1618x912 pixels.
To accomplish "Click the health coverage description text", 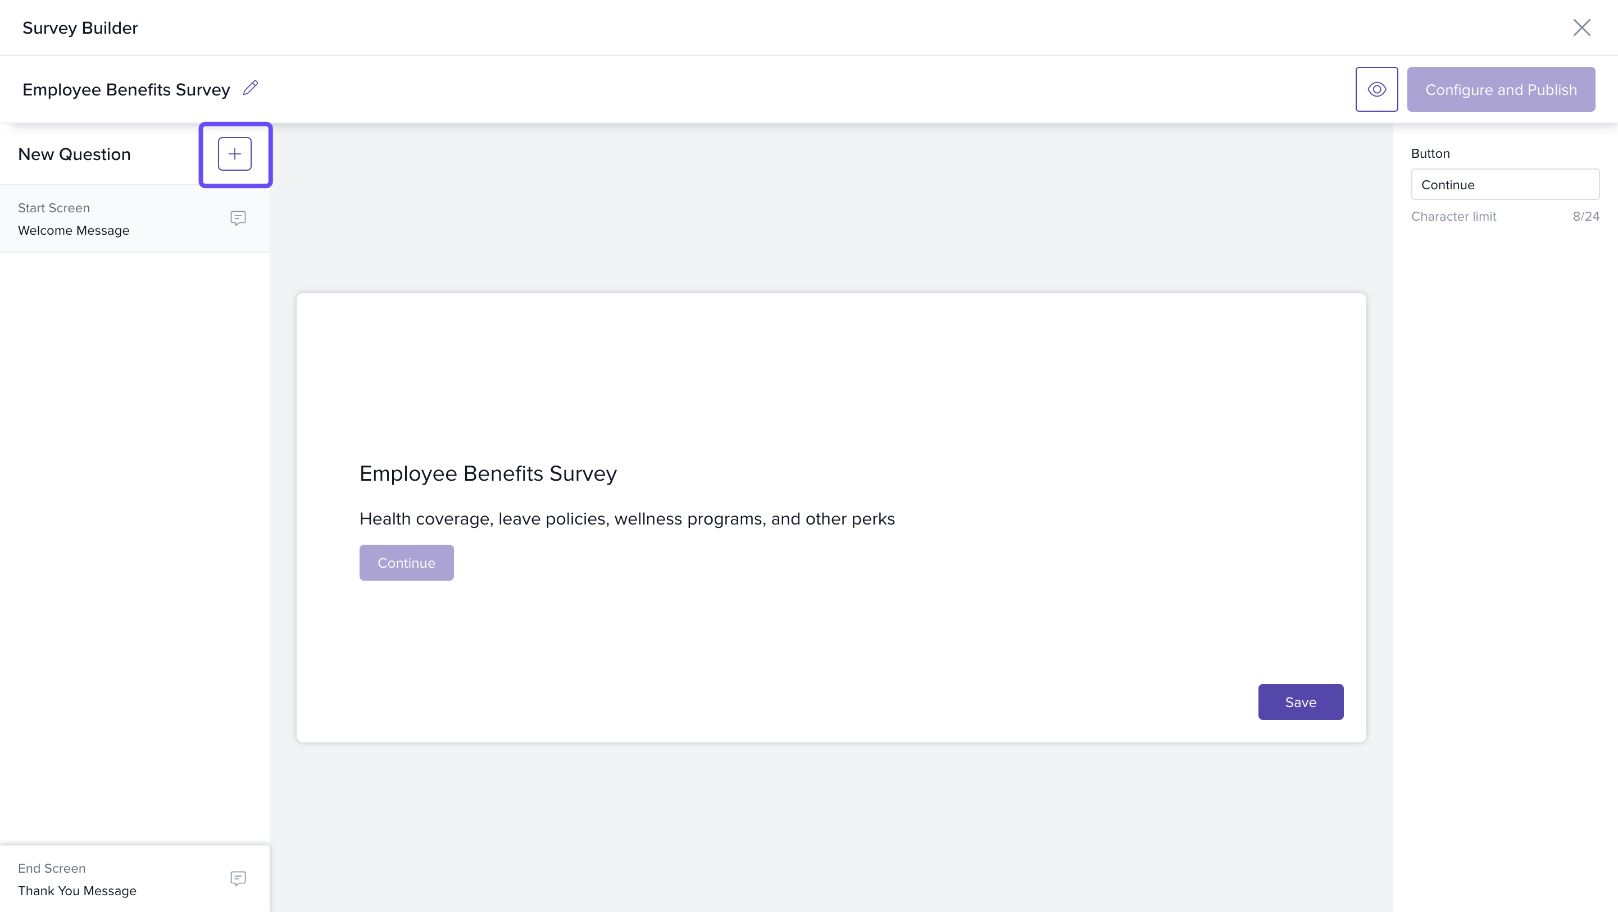I will click(626, 518).
